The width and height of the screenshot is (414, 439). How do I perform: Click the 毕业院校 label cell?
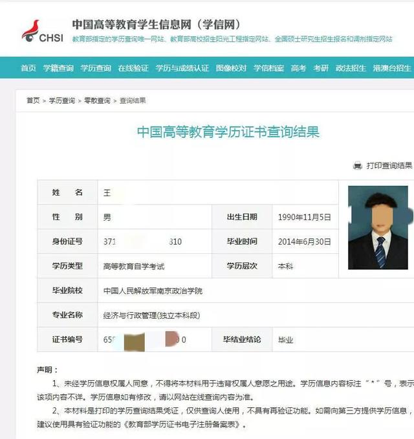[67, 290]
